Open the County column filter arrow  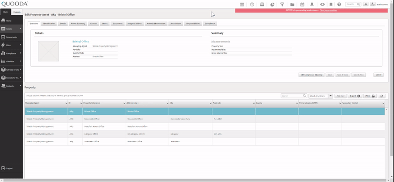(297, 103)
